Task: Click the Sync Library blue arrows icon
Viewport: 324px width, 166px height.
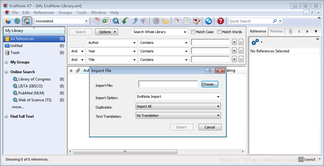Action: click(209, 21)
